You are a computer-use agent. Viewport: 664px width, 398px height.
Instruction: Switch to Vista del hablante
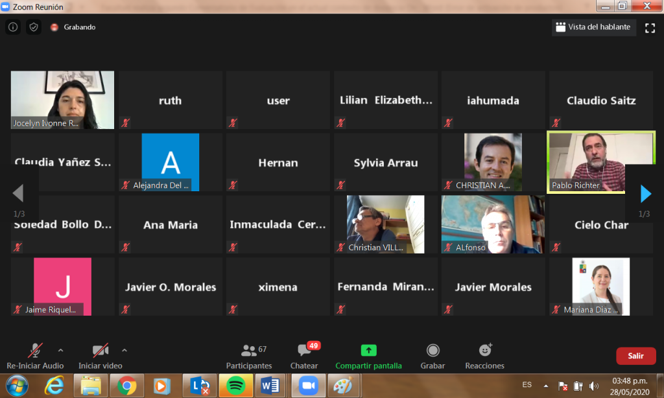point(593,27)
